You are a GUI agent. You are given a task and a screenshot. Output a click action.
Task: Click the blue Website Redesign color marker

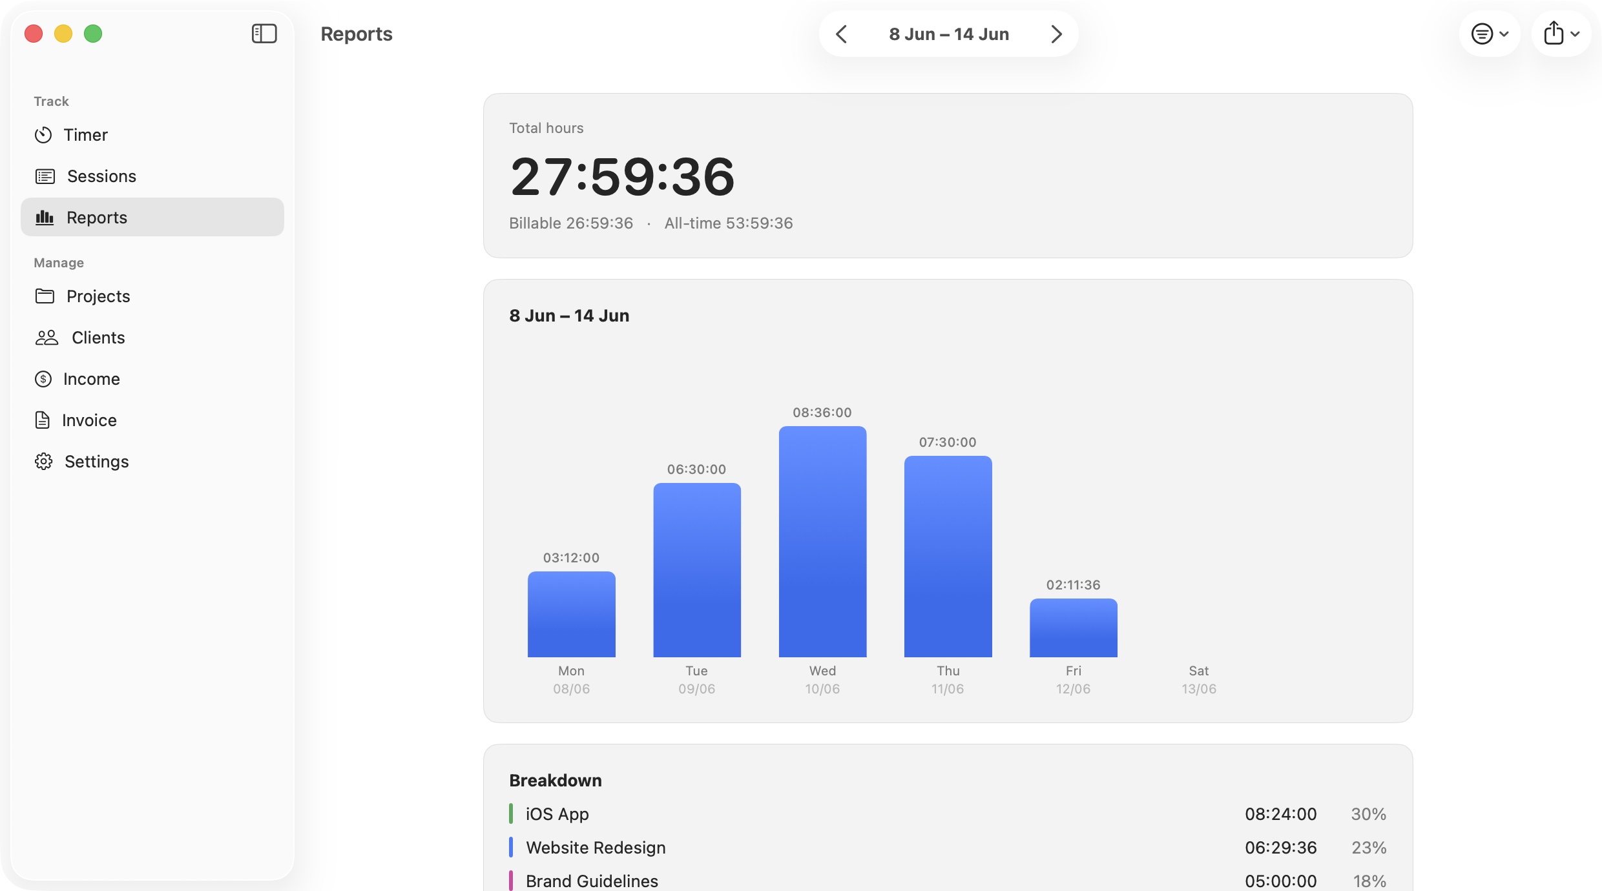pos(511,847)
